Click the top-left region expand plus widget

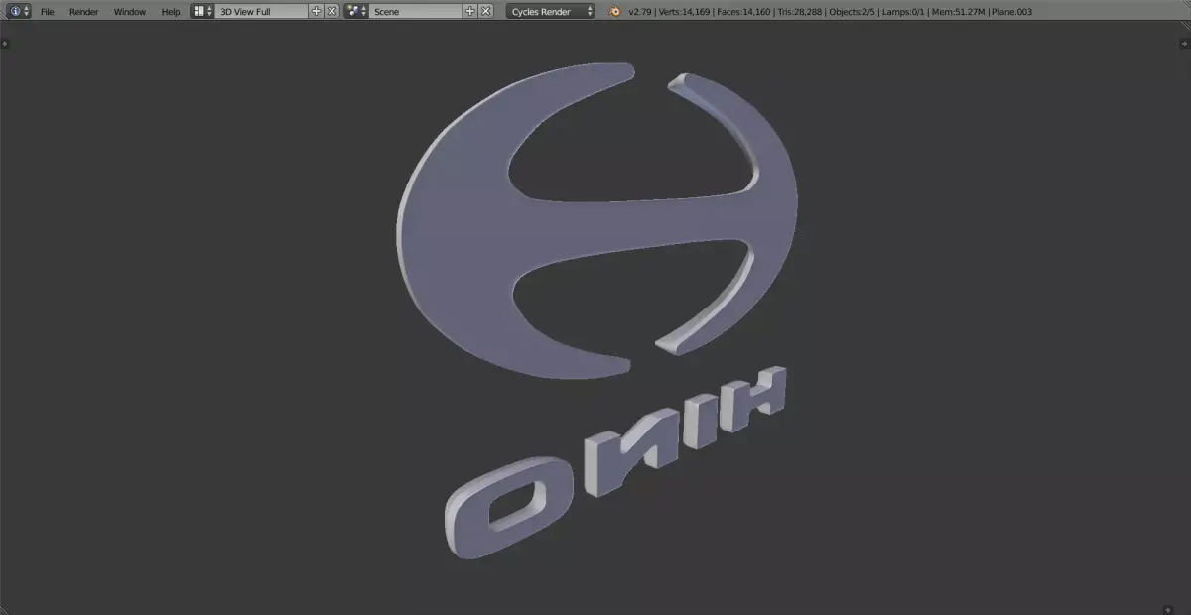coord(6,43)
